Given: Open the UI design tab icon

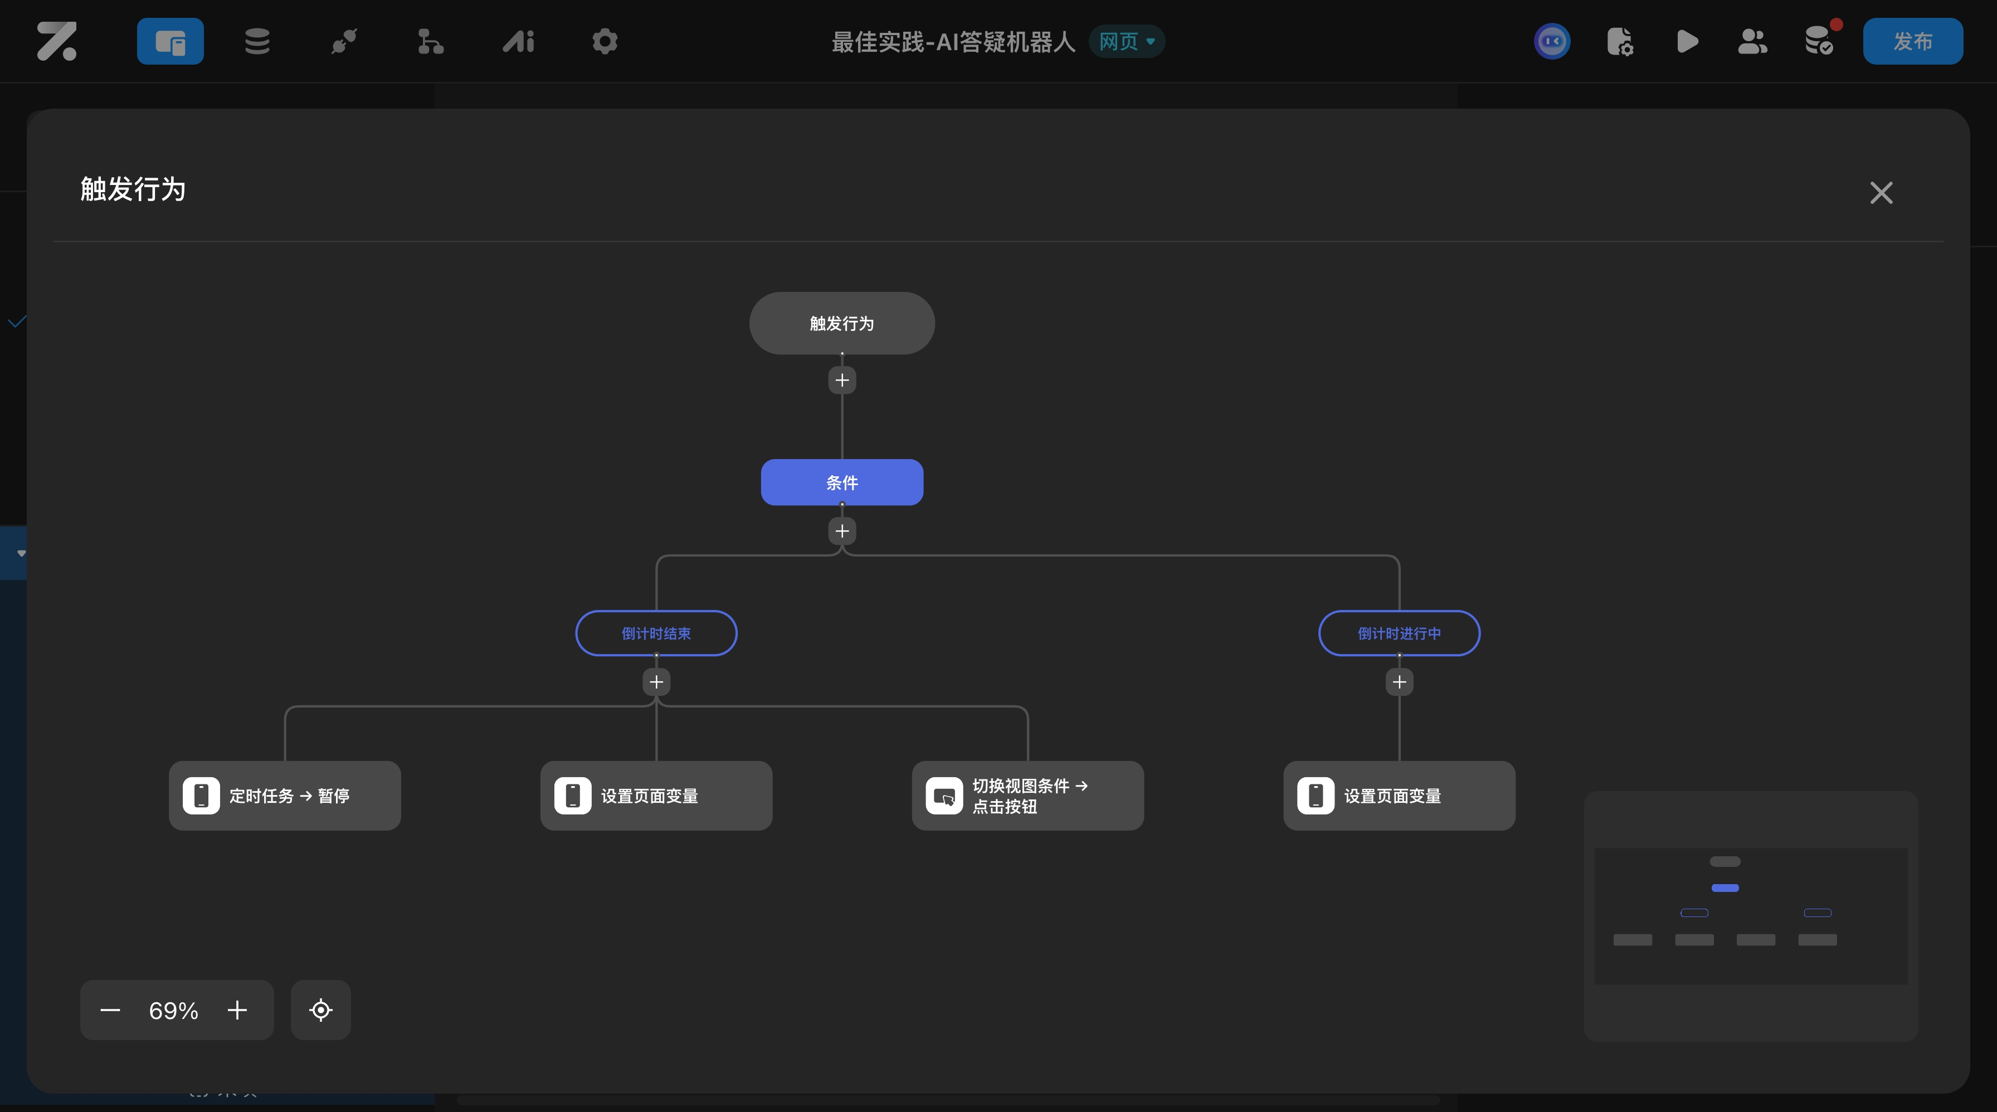Looking at the screenshot, I should coord(171,41).
